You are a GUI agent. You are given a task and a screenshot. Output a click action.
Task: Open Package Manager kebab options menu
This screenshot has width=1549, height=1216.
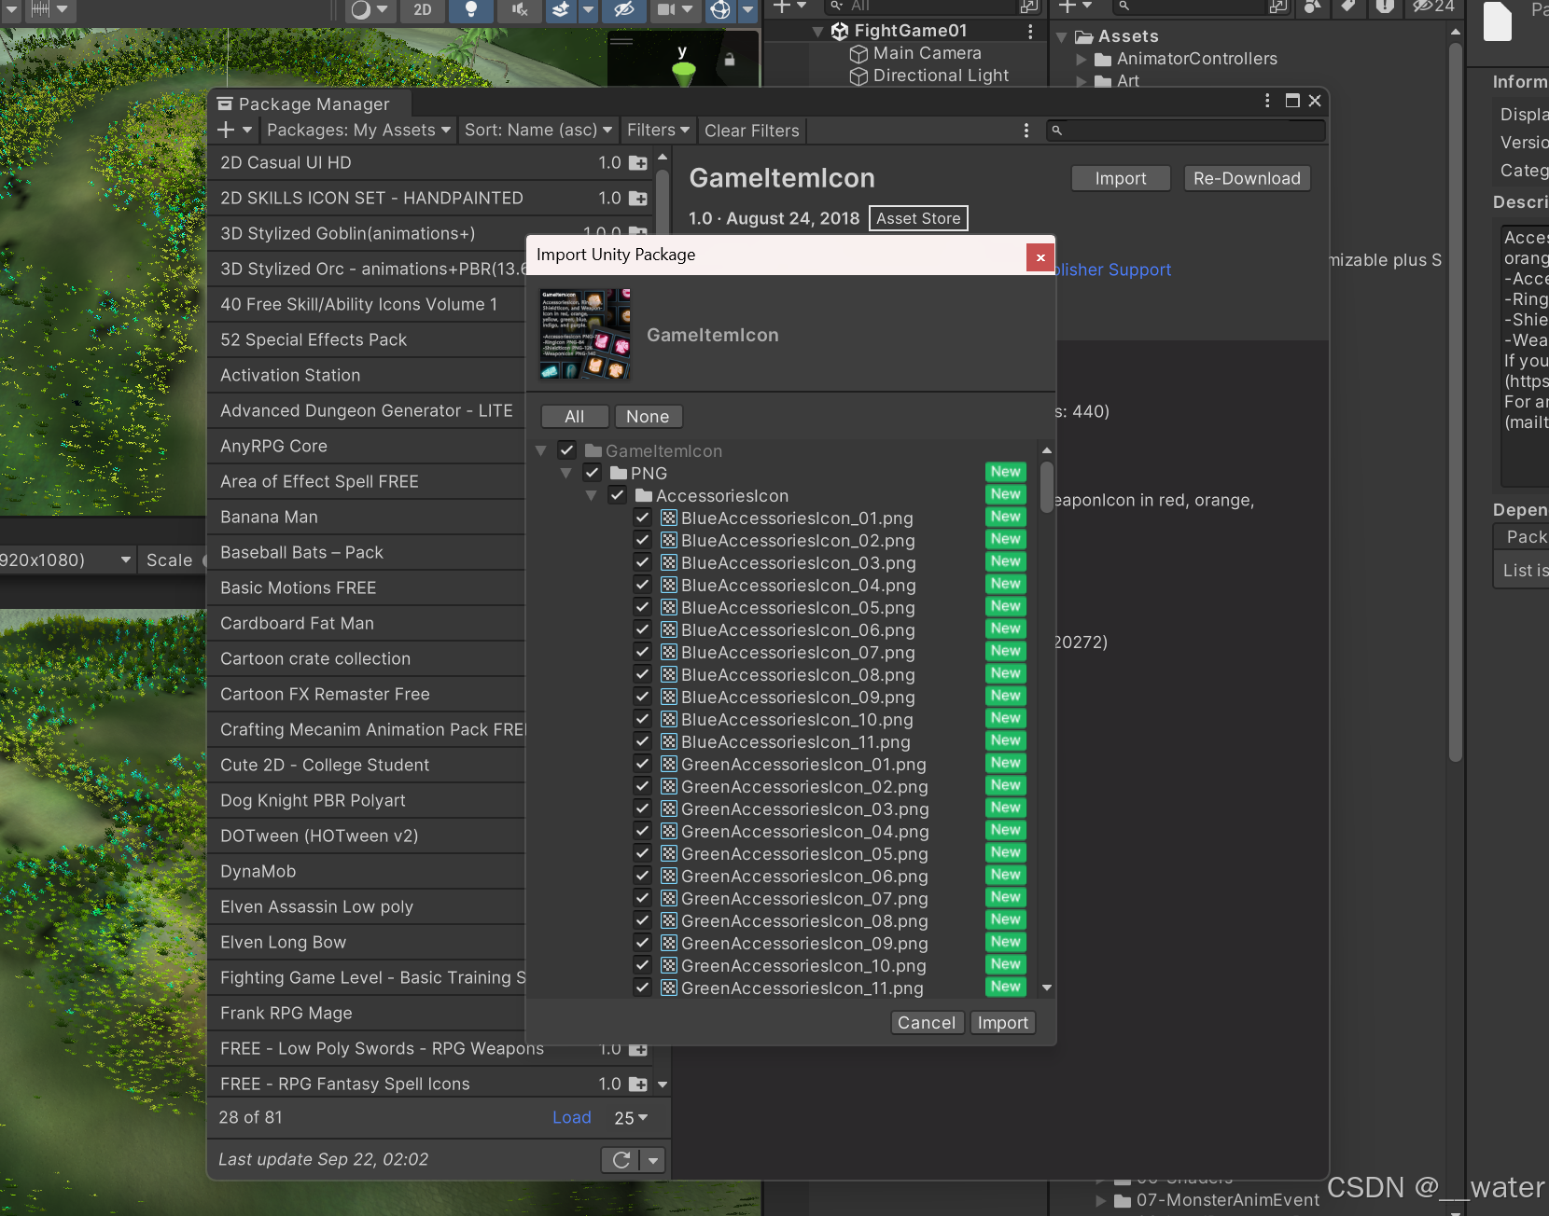[x=1026, y=131]
